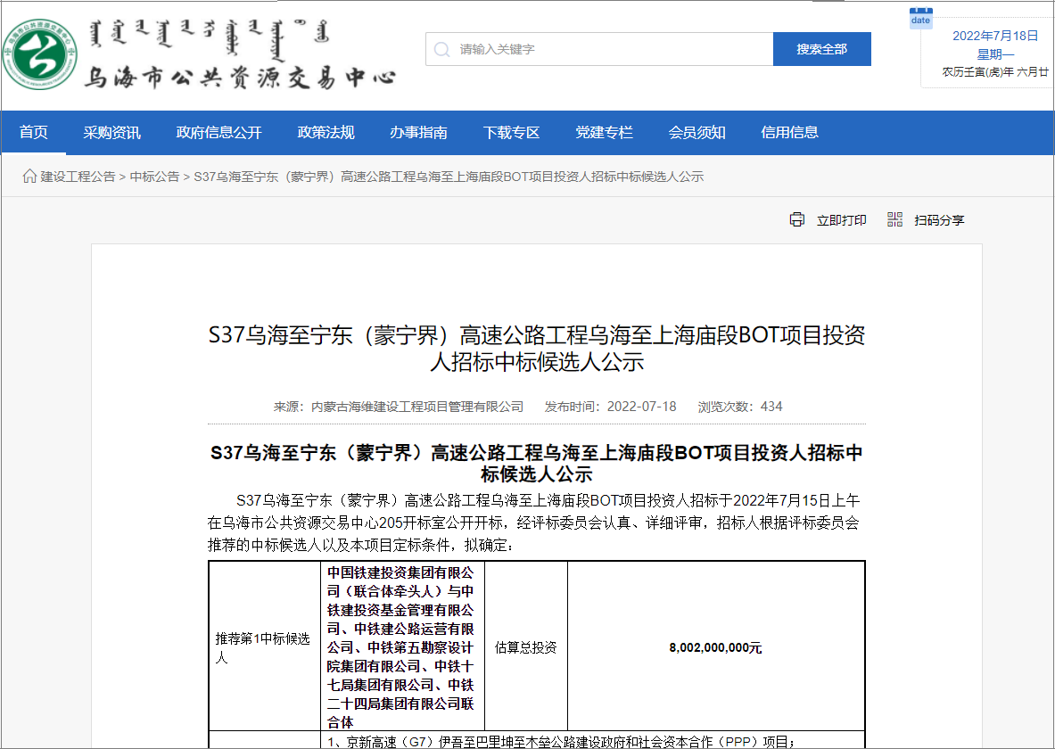The width and height of the screenshot is (1055, 749).
Task: Open the 采购资讯 menu item
Action: [x=112, y=133]
